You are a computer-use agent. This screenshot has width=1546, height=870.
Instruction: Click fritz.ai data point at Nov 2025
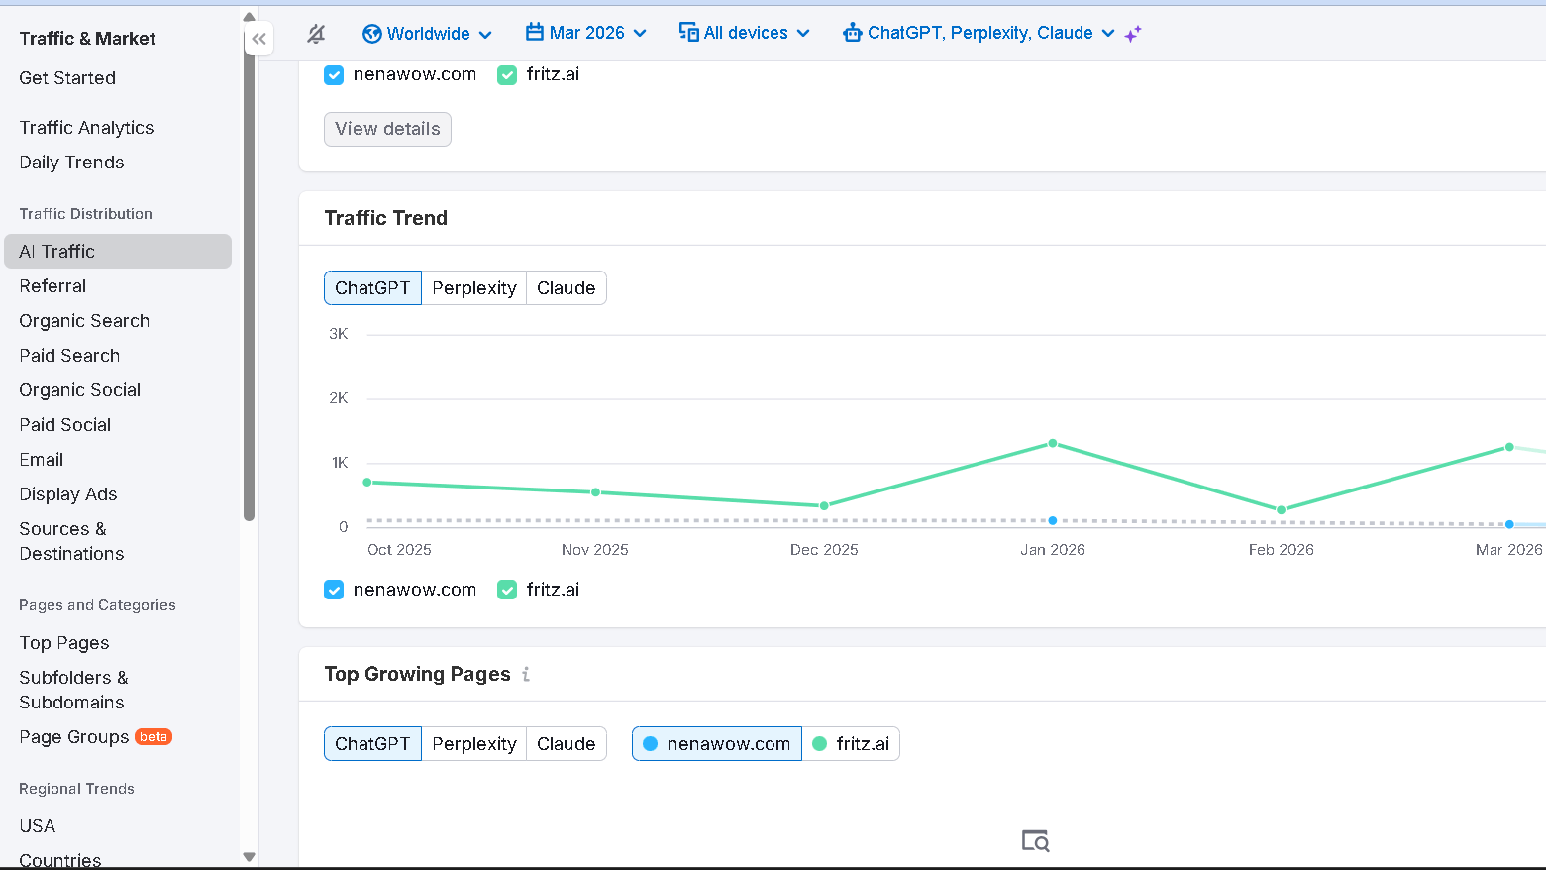595,492
